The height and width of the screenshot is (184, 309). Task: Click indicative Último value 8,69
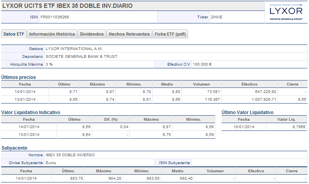[86, 127]
